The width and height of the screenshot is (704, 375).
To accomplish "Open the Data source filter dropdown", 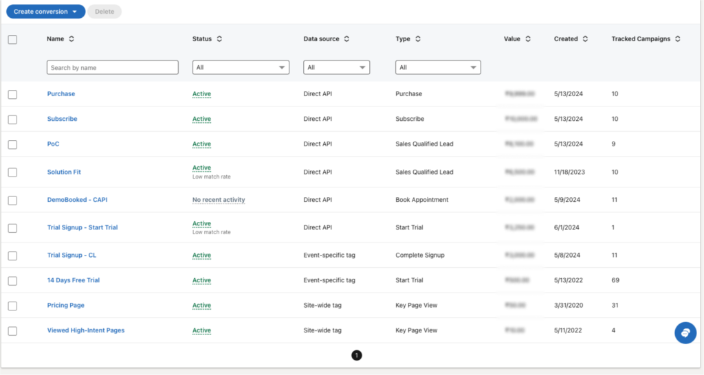I will (336, 67).
